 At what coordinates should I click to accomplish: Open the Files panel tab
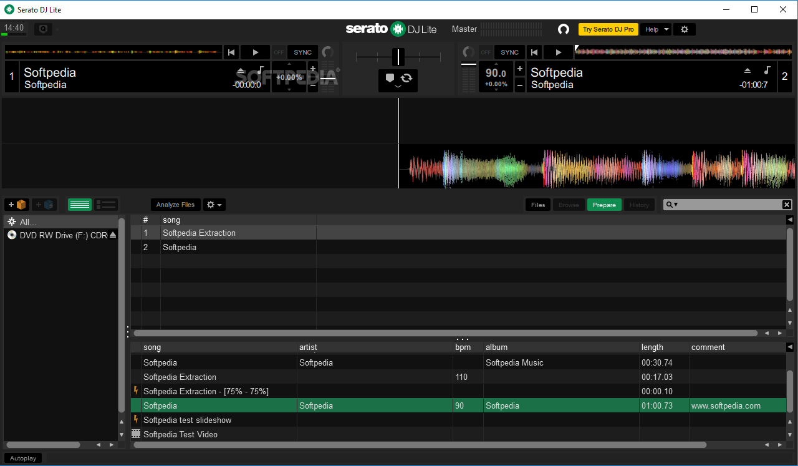(538, 205)
